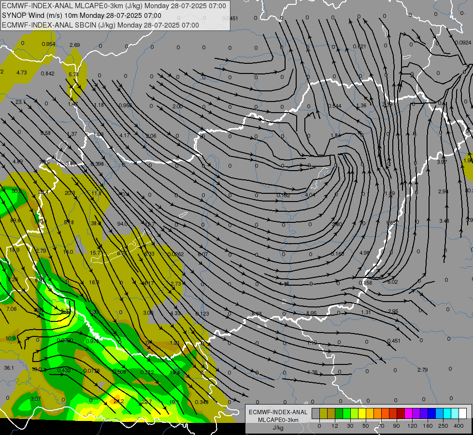Image resolution: width=473 pixels, height=435 pixels.
Task: Click the J/kg unit label in legend
Action: (x=278, y=428)
